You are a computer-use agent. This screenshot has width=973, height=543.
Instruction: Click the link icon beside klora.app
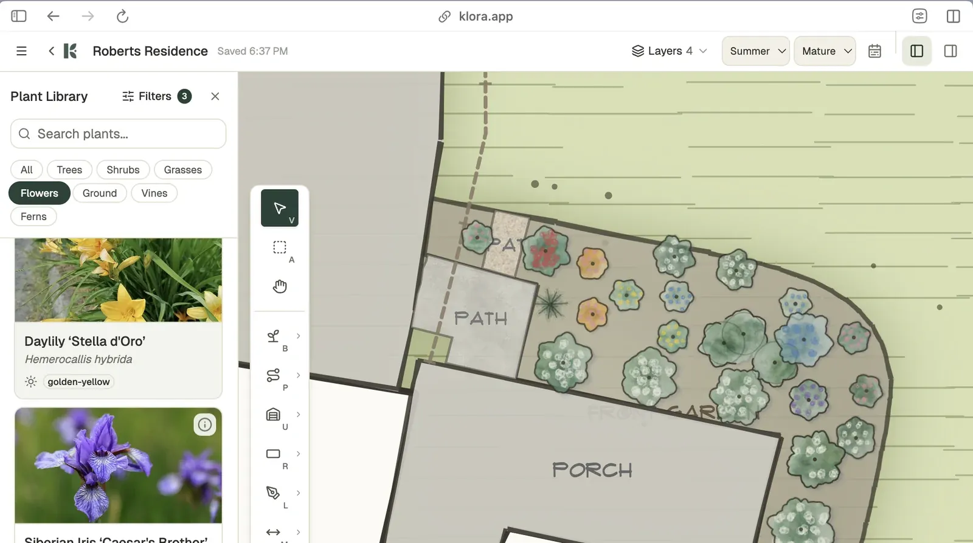coord(445,16)
